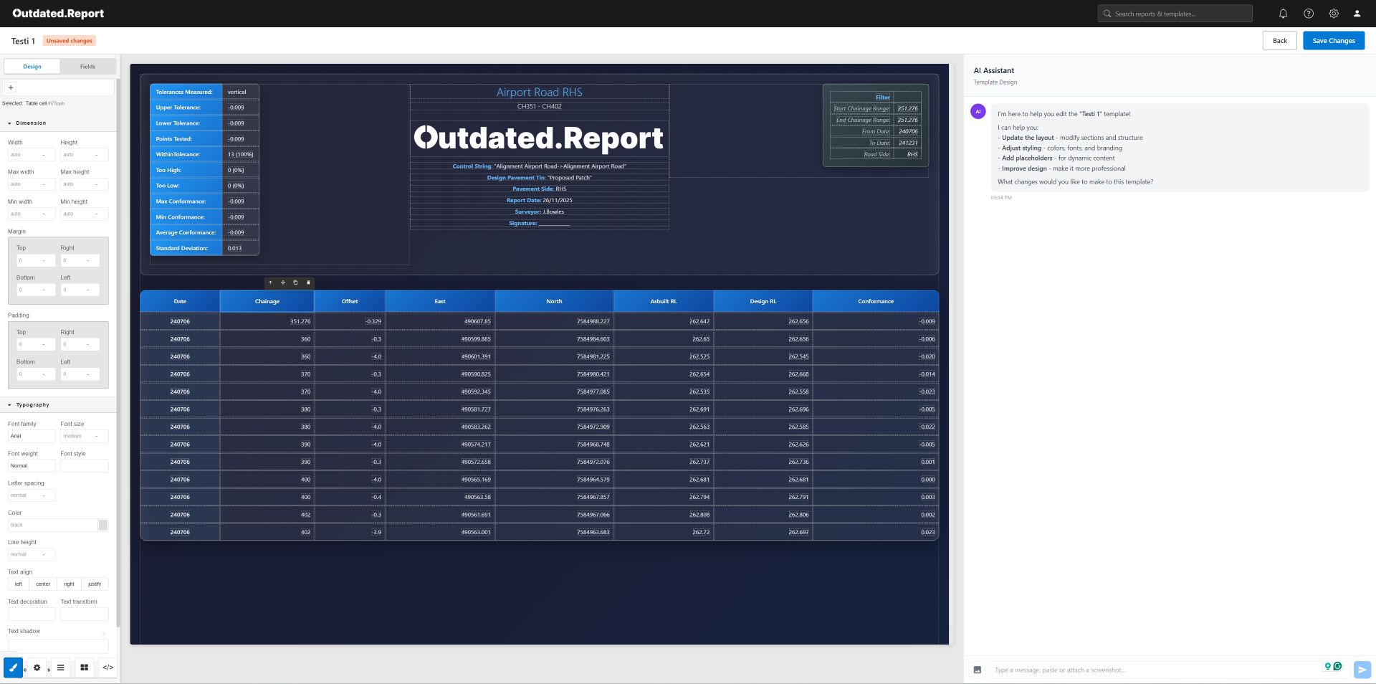
Task: Open the settings gear tool in bottom toolbar
Action: (37, 668)
